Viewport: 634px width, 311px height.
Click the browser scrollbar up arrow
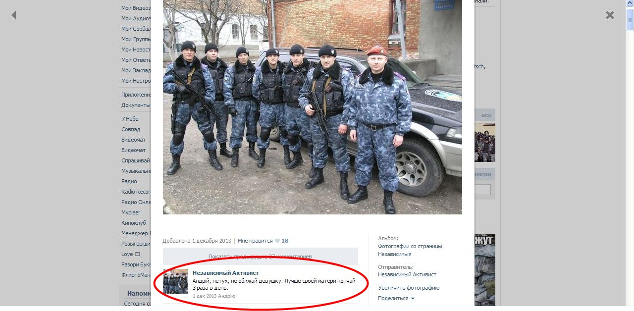630,4
